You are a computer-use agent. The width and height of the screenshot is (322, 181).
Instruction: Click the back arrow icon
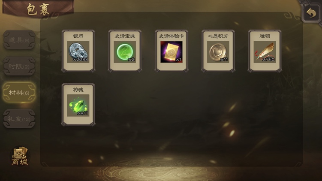click(x=311, y=13)
